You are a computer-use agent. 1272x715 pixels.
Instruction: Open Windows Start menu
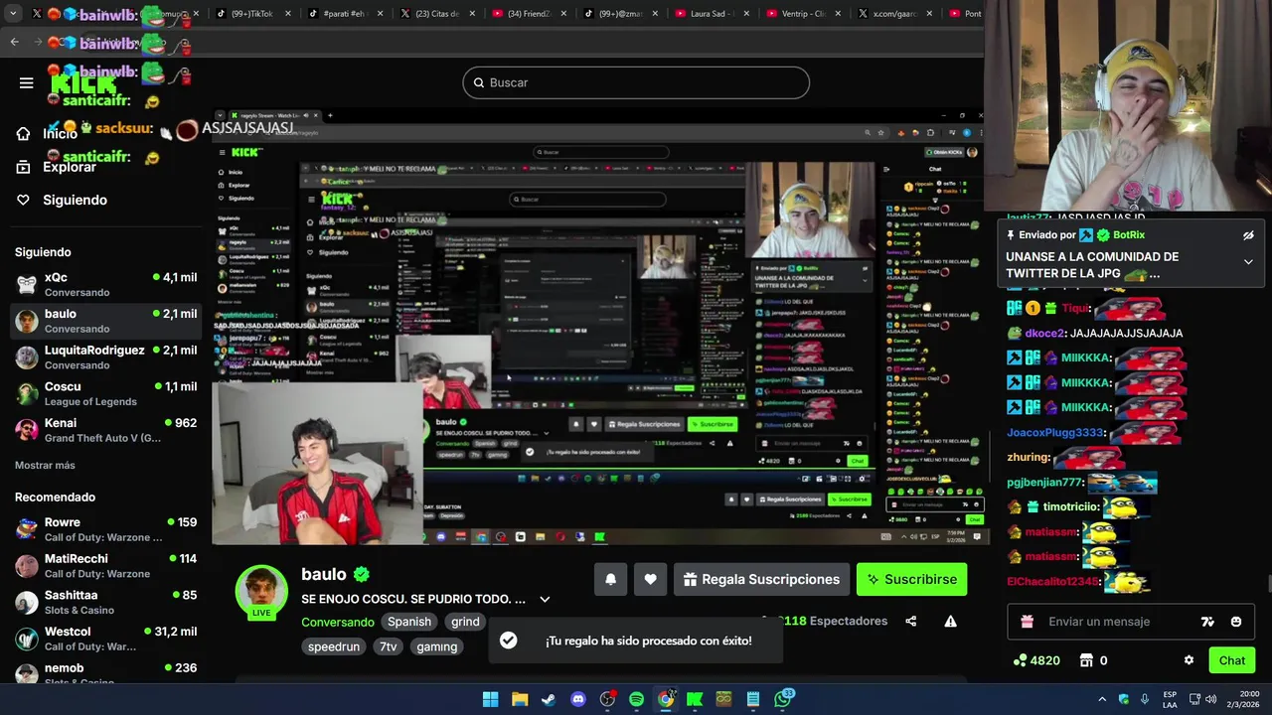pyautogui.click(x=491, y=699)
